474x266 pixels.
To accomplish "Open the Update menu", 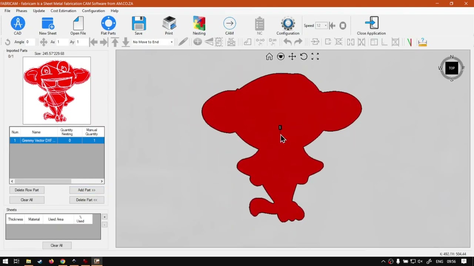I will pos(39,11).
